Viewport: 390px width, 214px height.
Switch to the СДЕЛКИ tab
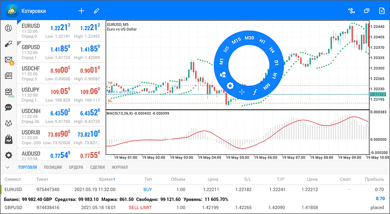click(97, 167)
